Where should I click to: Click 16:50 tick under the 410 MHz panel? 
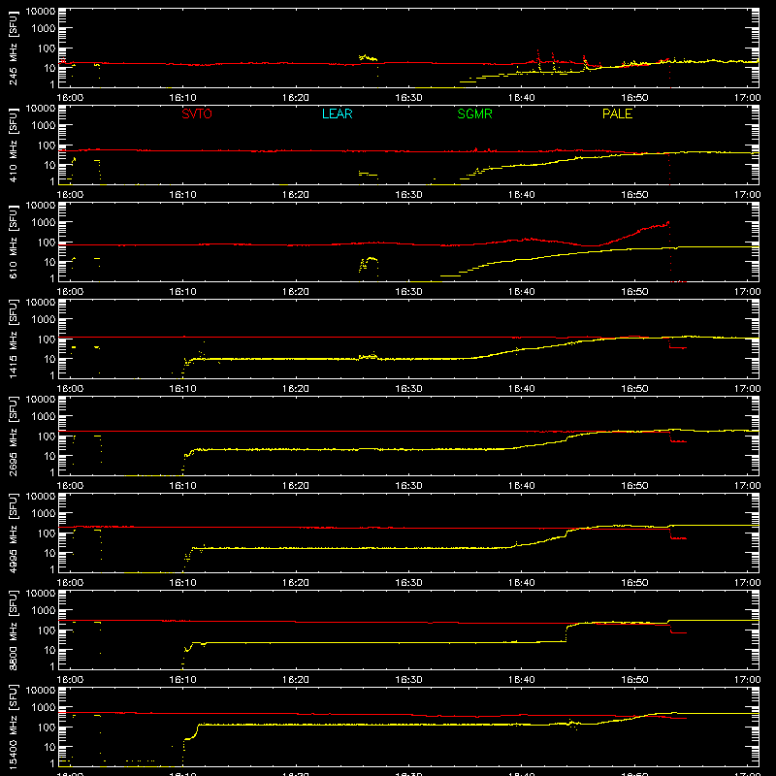pos(634,195)
